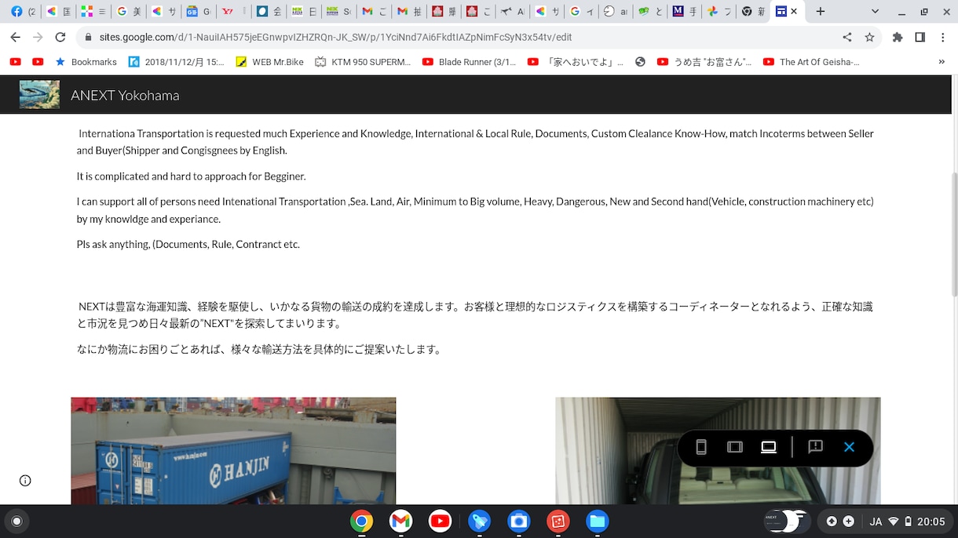Switch preview to tablet view
Screen dimensions: 958x538
[735, 447]
